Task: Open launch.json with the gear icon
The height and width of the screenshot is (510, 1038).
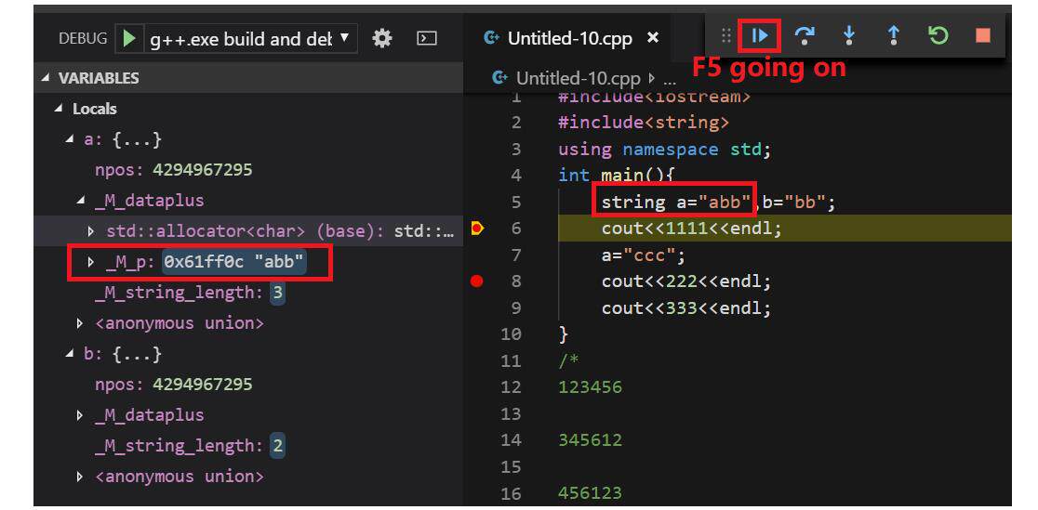Action: pyautogui.click(x=382, y=38)
